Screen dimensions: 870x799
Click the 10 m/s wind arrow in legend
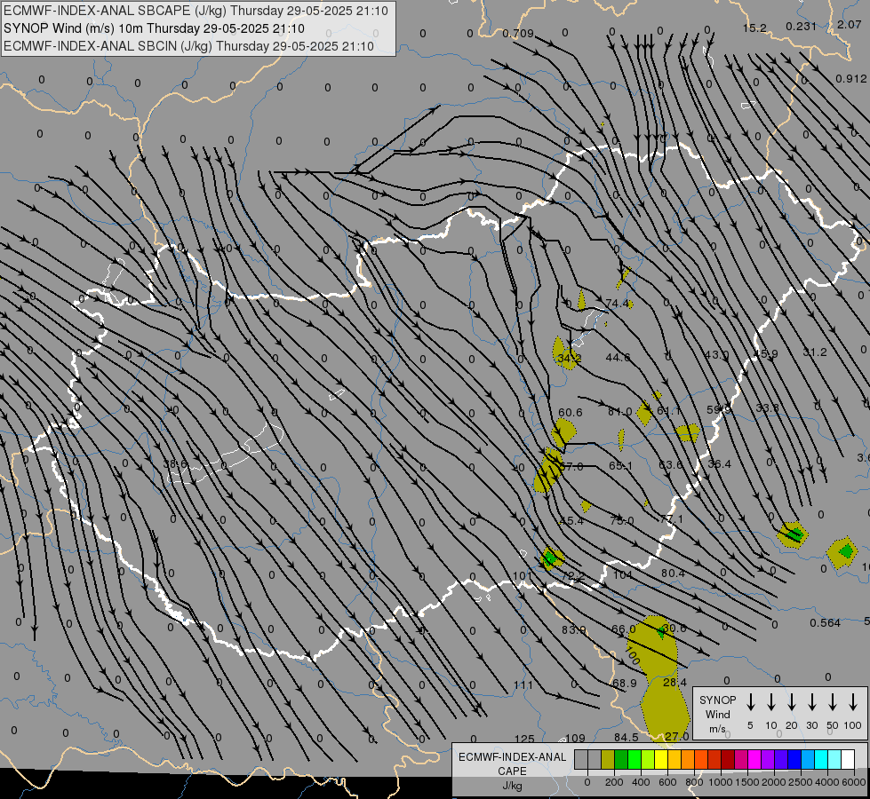771,702
